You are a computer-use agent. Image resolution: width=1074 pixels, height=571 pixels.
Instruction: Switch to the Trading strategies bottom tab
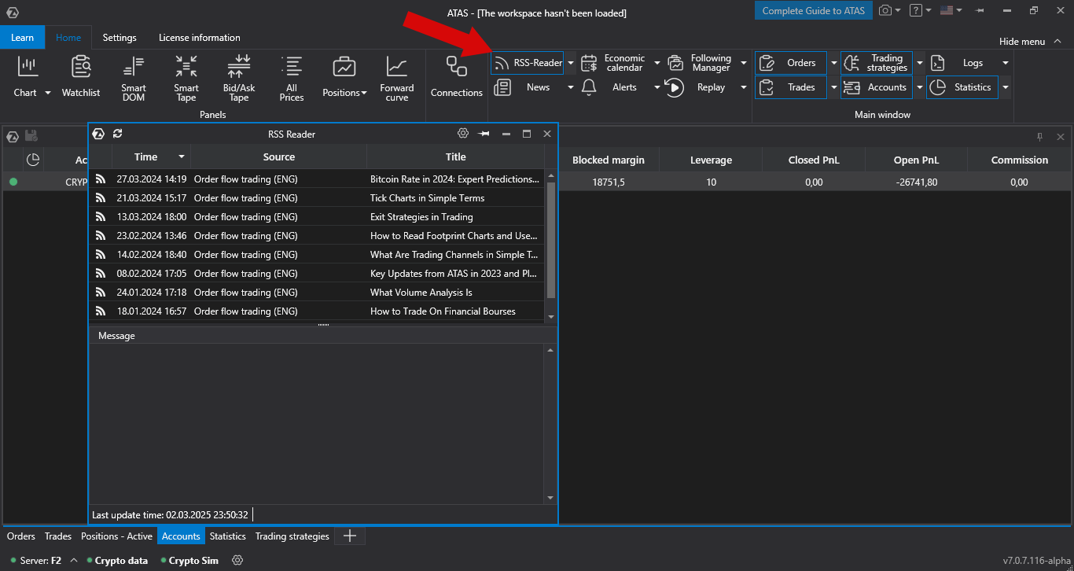(292, 536)
